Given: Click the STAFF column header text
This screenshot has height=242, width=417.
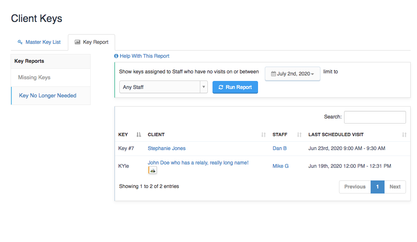Looking at the screenshot, I should coord(280,134).
